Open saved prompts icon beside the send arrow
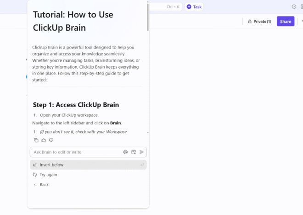This screenshot has width=303, height=215. pyautogui.click(x=134, y=152)
